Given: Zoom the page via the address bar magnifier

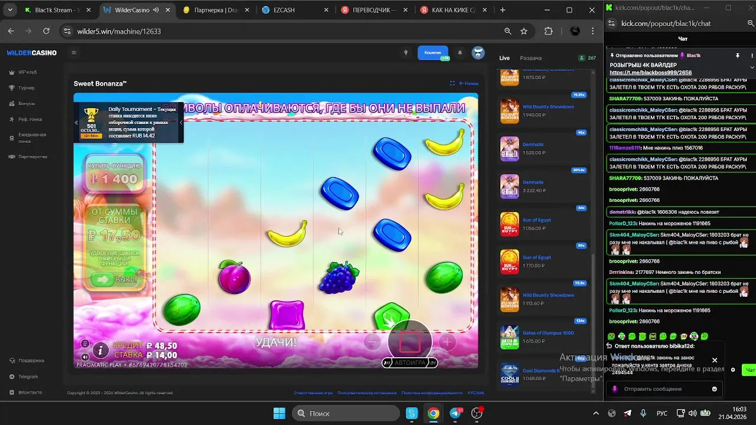Looking at the screenshot, I should pyautogui.click(x=508, y=31).
